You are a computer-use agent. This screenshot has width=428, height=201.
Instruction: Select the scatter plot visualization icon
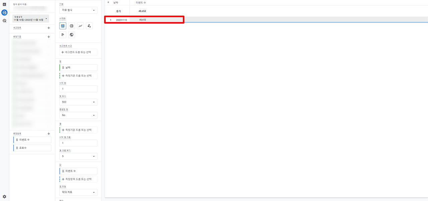click(x=89, y=26)
